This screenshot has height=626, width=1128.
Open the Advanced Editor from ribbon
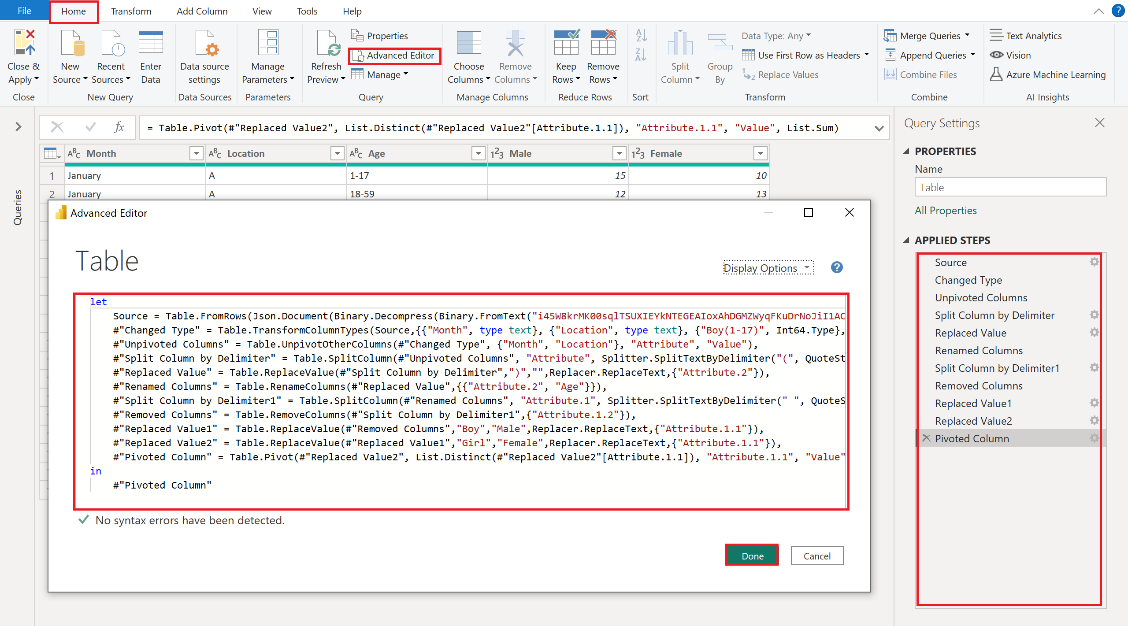pyautogui.click(x=395, y=56)
